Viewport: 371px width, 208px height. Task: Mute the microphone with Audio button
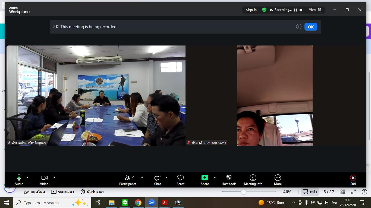(x=19, y=180)
